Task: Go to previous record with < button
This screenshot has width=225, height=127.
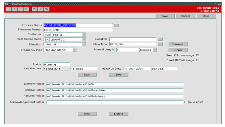Action: click(14, 9)
